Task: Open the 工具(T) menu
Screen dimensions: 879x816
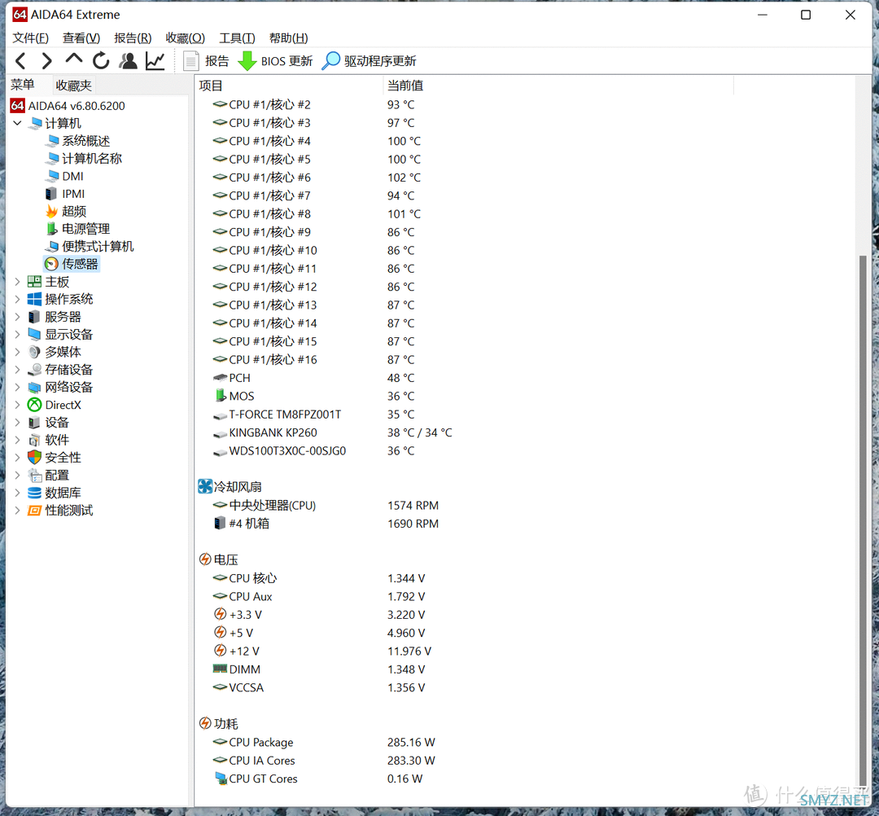Action: point(237,37)
